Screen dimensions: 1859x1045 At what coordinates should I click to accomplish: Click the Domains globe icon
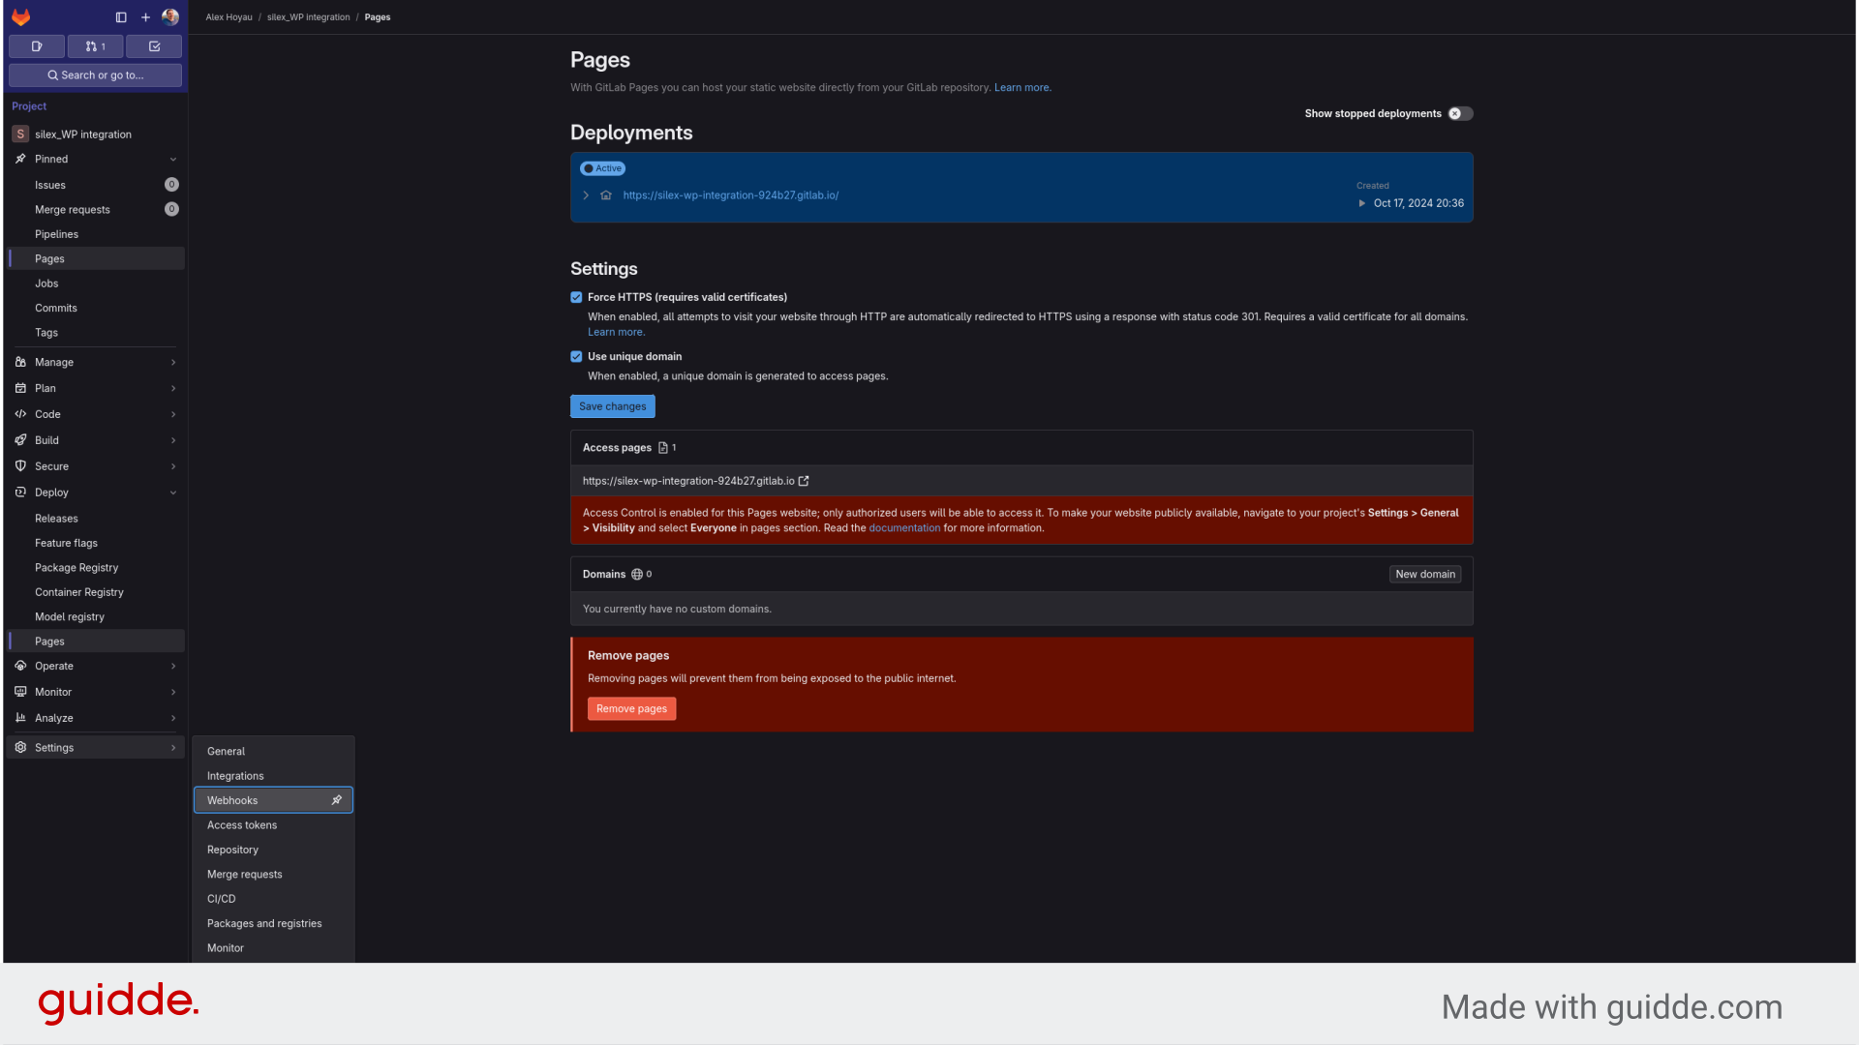637,575
